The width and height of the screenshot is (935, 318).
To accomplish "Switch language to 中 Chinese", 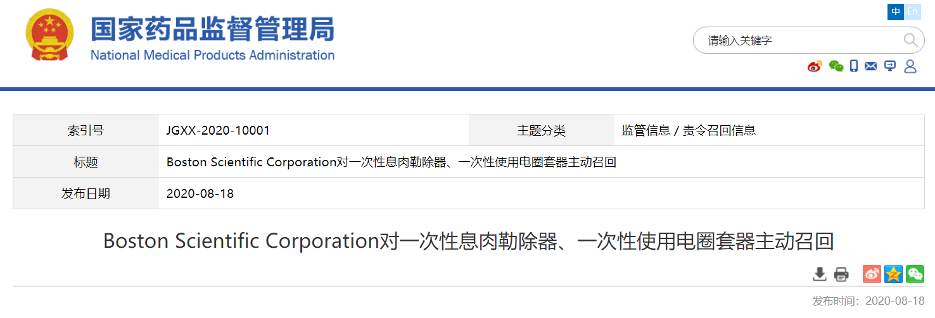I will (x=896, y=11).
